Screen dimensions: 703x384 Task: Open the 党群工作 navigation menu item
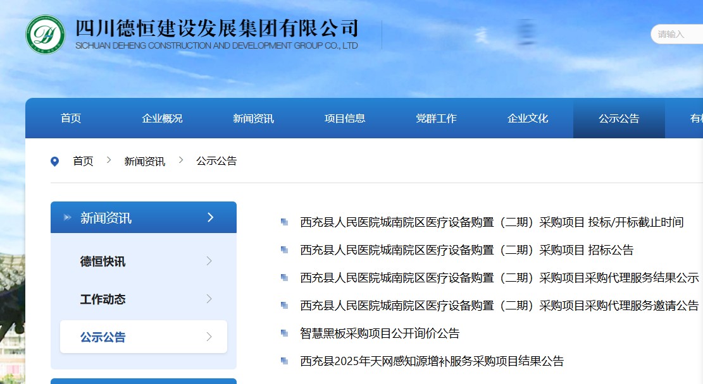(x=436, y=118)
